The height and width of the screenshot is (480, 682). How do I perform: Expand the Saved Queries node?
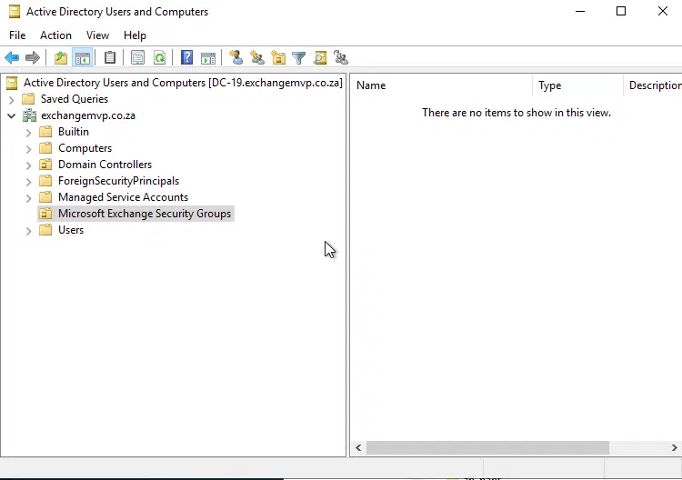11,99
